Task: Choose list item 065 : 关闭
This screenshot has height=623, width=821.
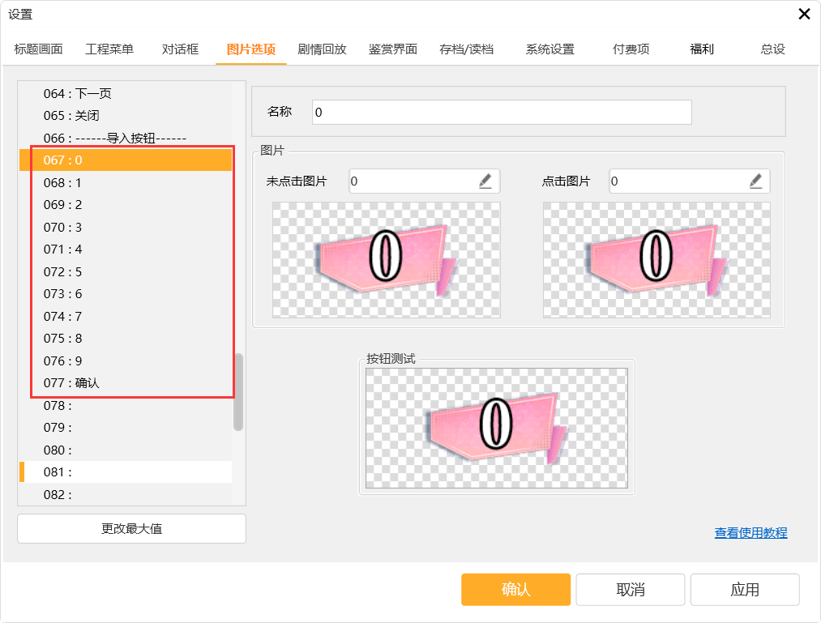Action: click(126, 116)
